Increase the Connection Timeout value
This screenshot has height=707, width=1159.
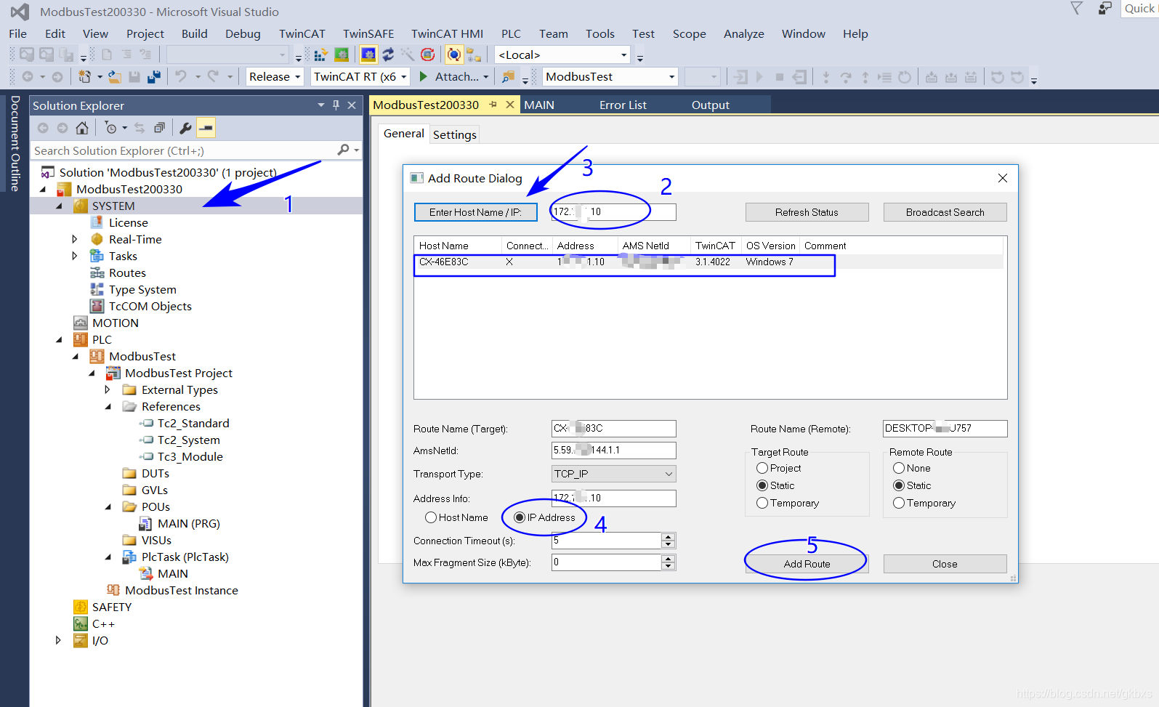[669, 536]
